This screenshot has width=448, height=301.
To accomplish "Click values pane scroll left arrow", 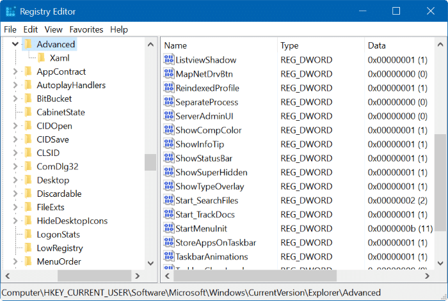I will pyautogui.click(x=168, y=276).
